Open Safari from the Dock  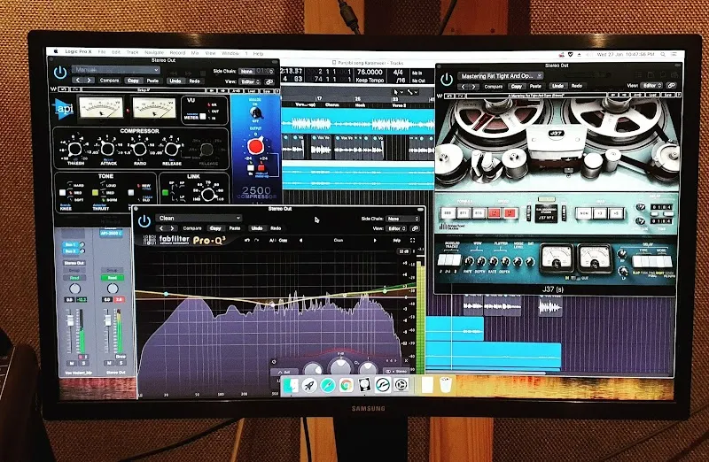click(x=327, y=385)
